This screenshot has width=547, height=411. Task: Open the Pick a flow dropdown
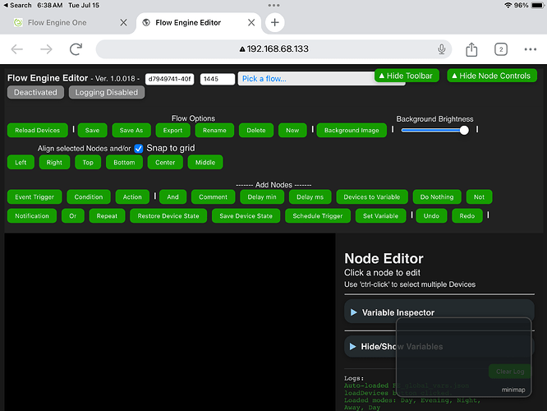[x=306, y=79]
